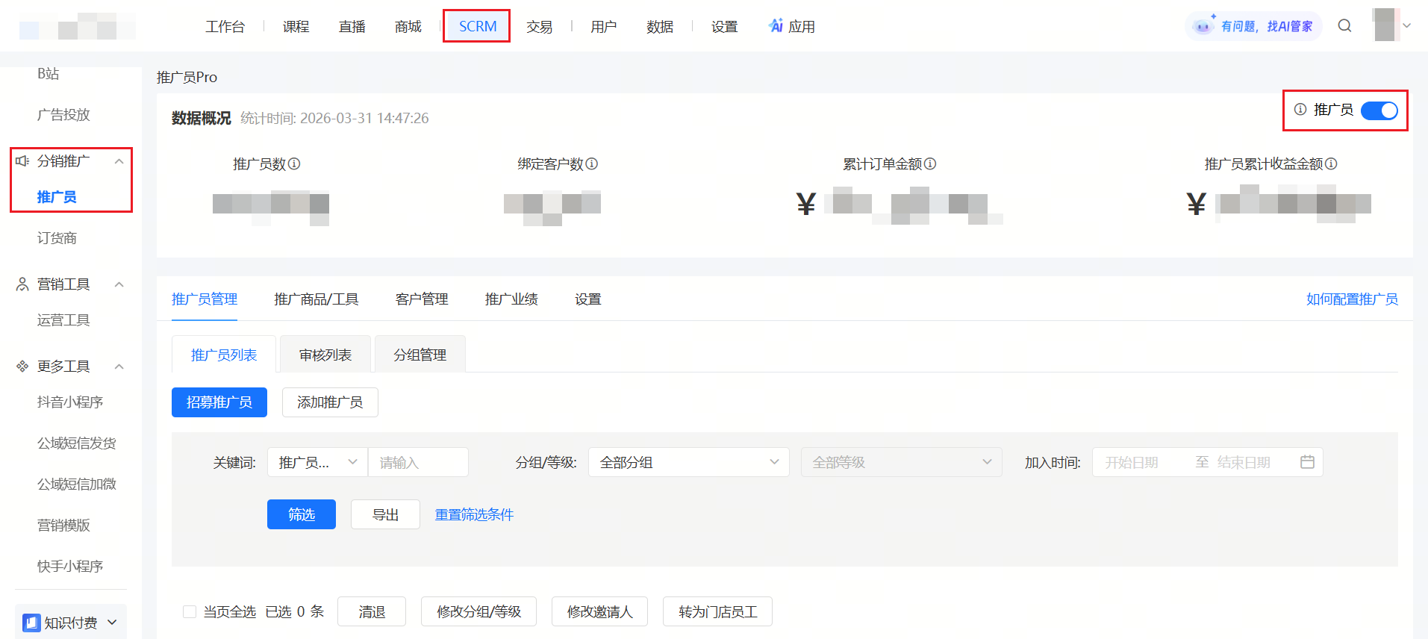Click the info icon beside 推广员 switch

pyautogui.click(x=1300, y=110)
